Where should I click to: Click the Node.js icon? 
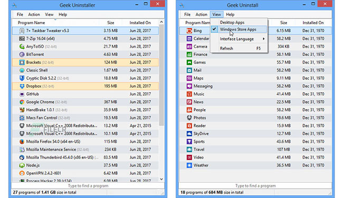tap(22, 165)
